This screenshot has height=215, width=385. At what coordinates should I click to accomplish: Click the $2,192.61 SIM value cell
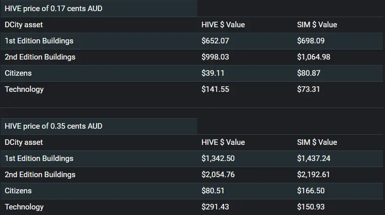[x=314, y=175]
